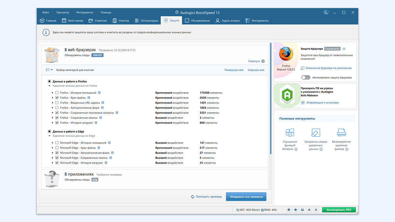Show info for Firefox Куки-файлы row
The image size is (395, 222).
89,98
